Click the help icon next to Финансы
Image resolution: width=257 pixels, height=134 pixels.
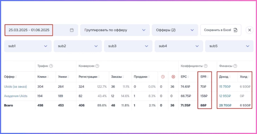pos(235,66)
